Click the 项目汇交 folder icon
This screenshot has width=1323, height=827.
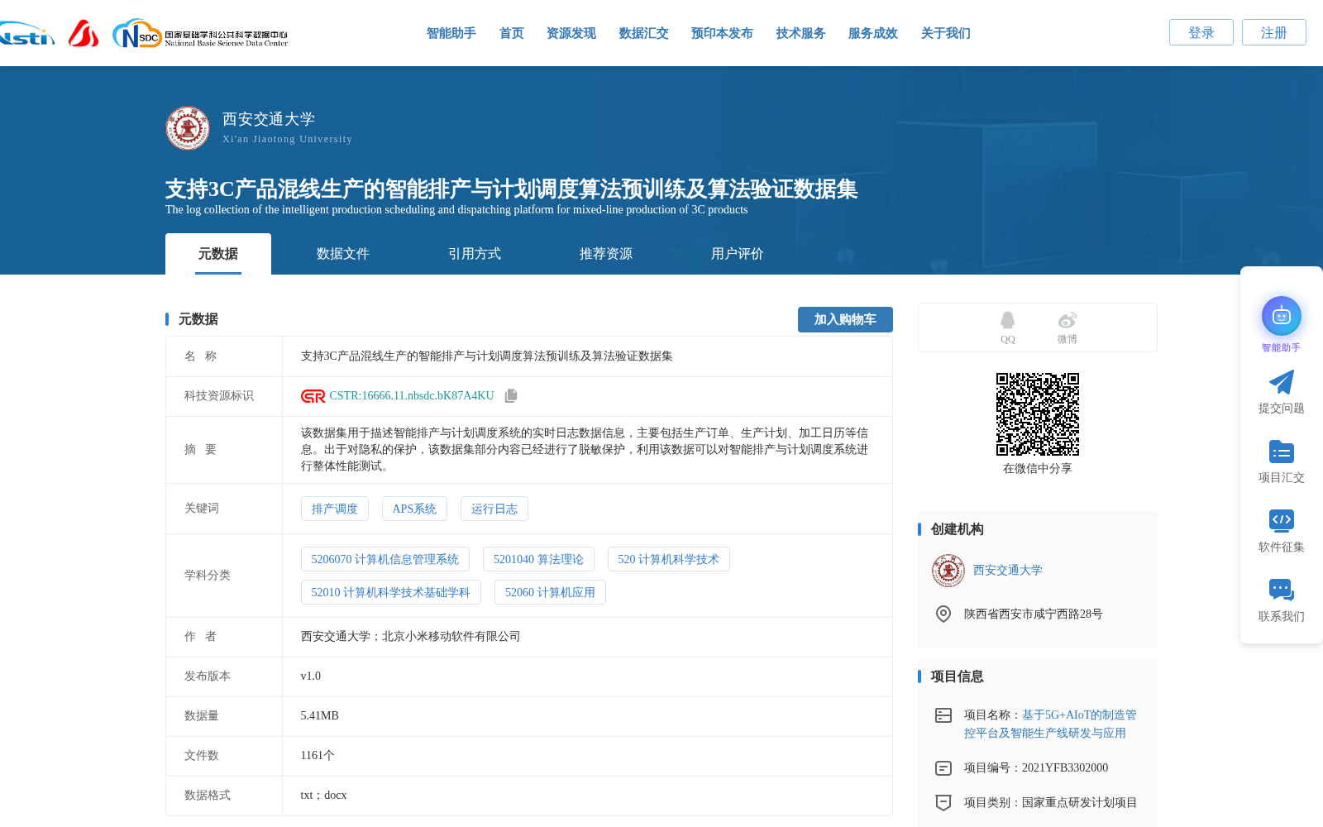pos(1282,452)
